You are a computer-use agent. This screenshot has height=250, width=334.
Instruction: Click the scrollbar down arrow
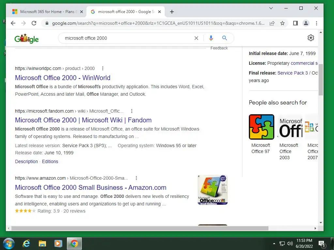(321, 223)
